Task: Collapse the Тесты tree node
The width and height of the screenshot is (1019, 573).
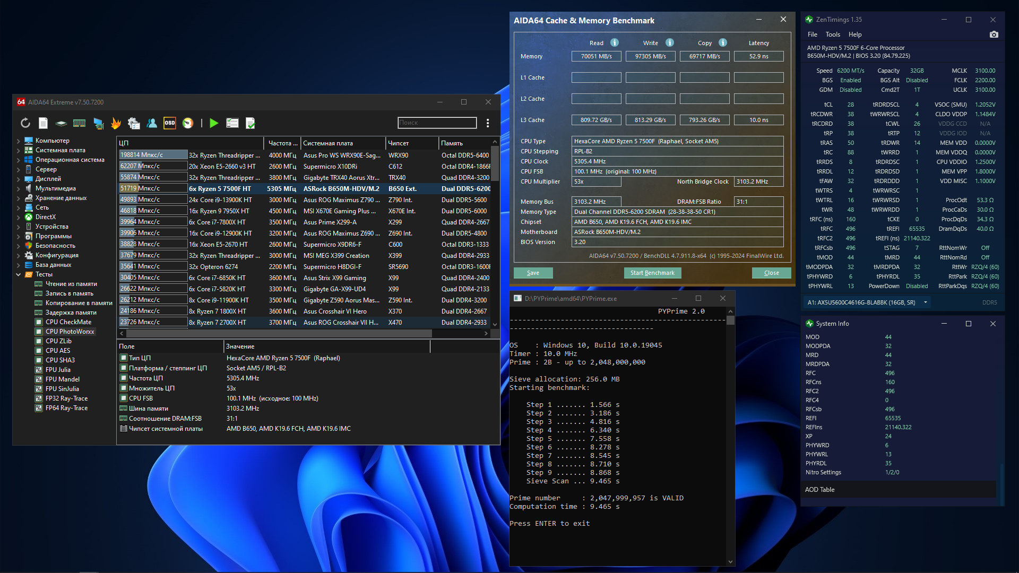Action: (19, 274)
